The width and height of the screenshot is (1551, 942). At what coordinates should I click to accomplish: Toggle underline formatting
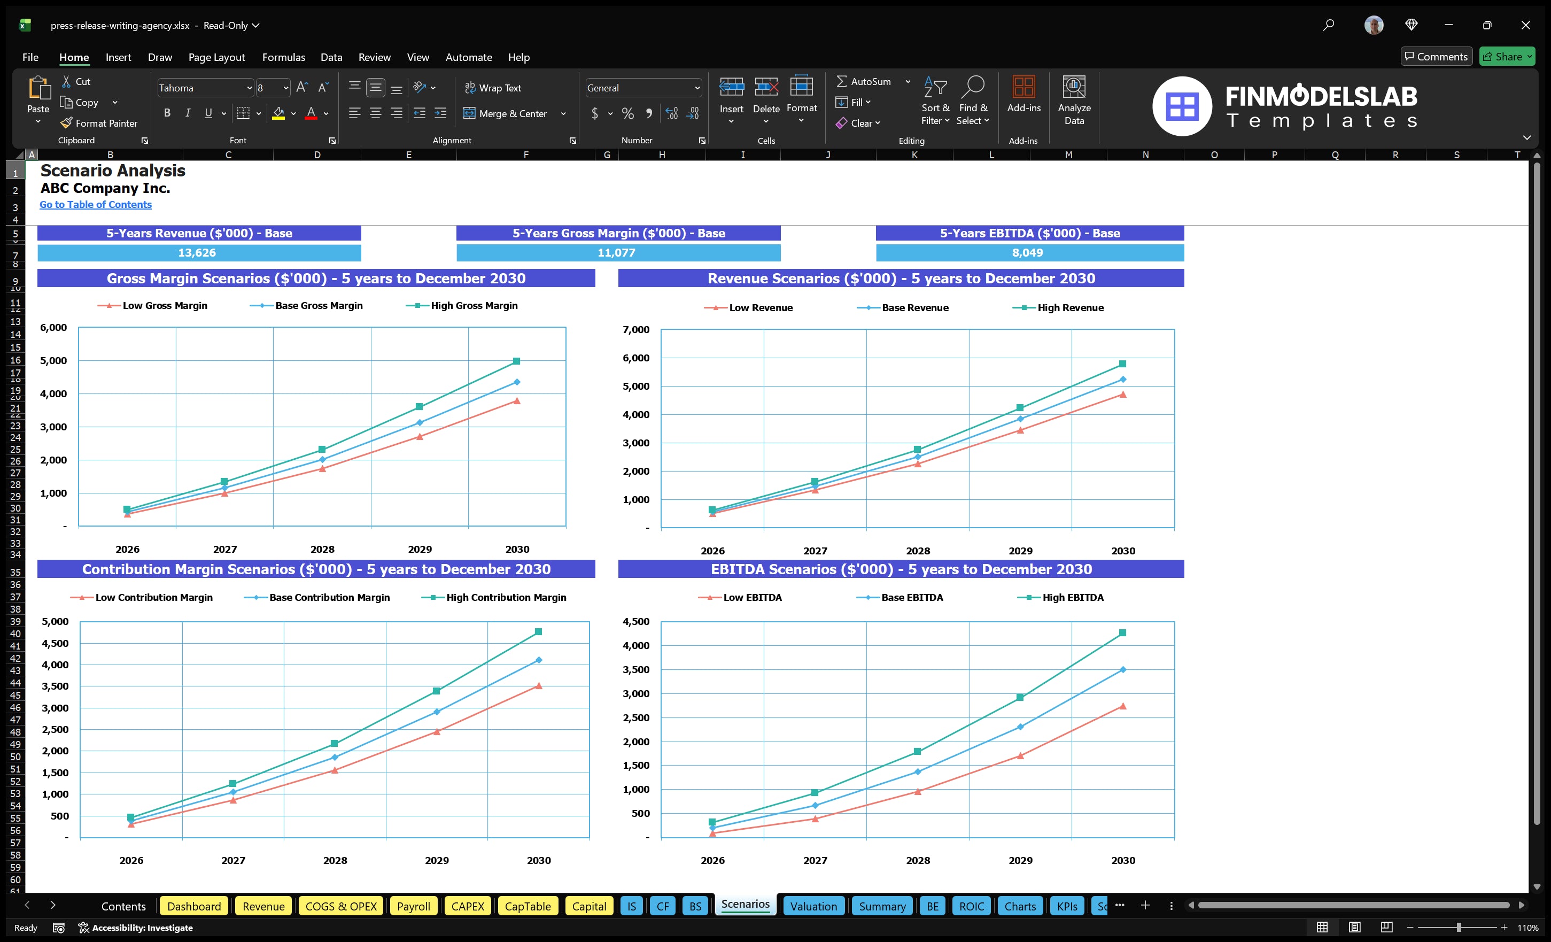coord(208,113)
